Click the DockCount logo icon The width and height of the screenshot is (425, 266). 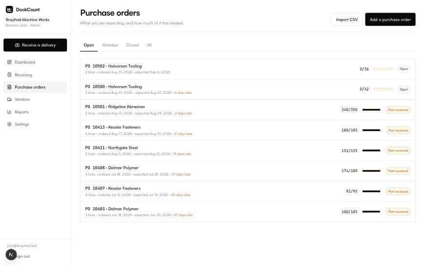[x=9, y=9]
